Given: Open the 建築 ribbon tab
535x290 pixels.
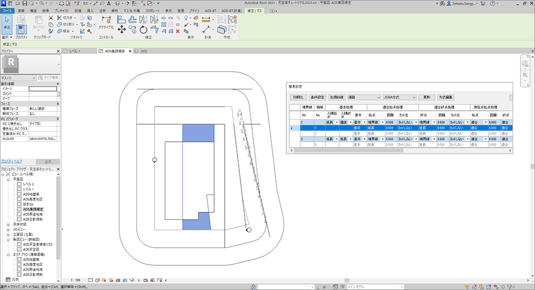Looking at the screenshot, I should pyautogui.click(x=21, y=10).
